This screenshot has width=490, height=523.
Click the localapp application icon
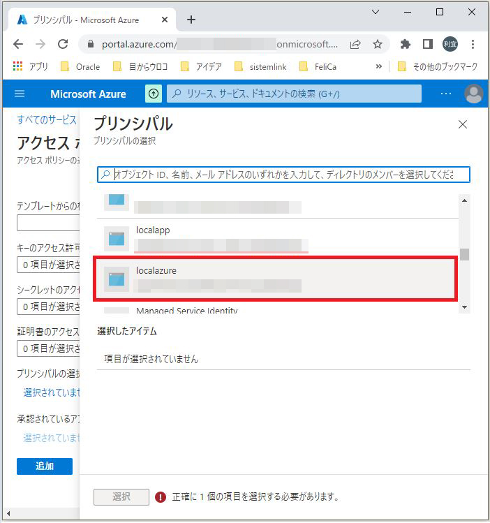tap(117, 239)
